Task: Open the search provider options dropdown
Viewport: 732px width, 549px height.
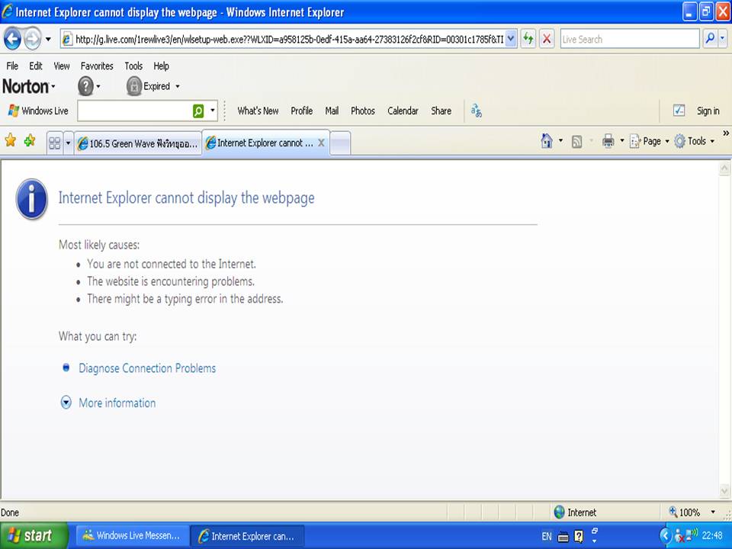Action: [723, 39]
